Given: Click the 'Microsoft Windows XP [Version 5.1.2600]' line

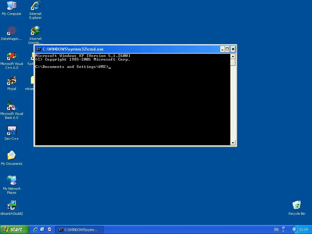Looking at the screenshot, I should [x=83, y=56].
